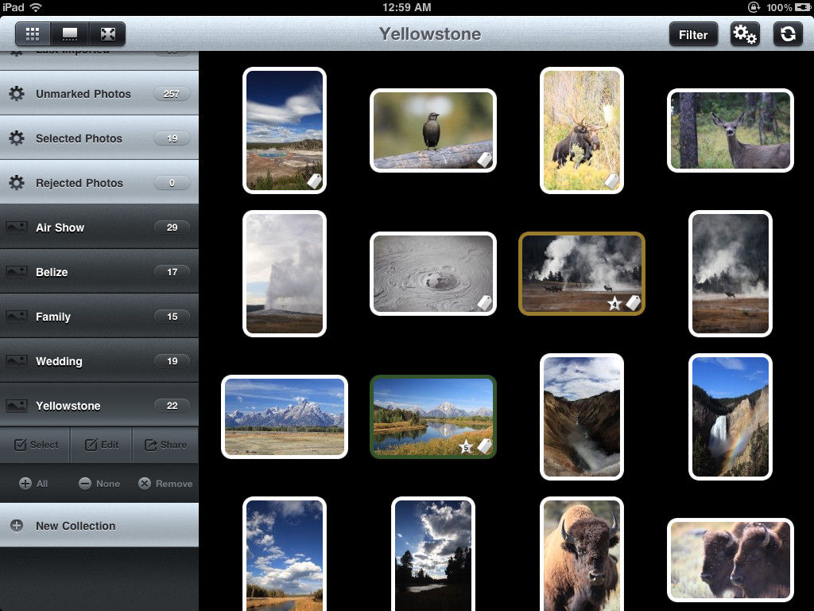Viewport: 814px width, 611px height.
Task: Click the tag icon on bird photo
Action: 484,159
